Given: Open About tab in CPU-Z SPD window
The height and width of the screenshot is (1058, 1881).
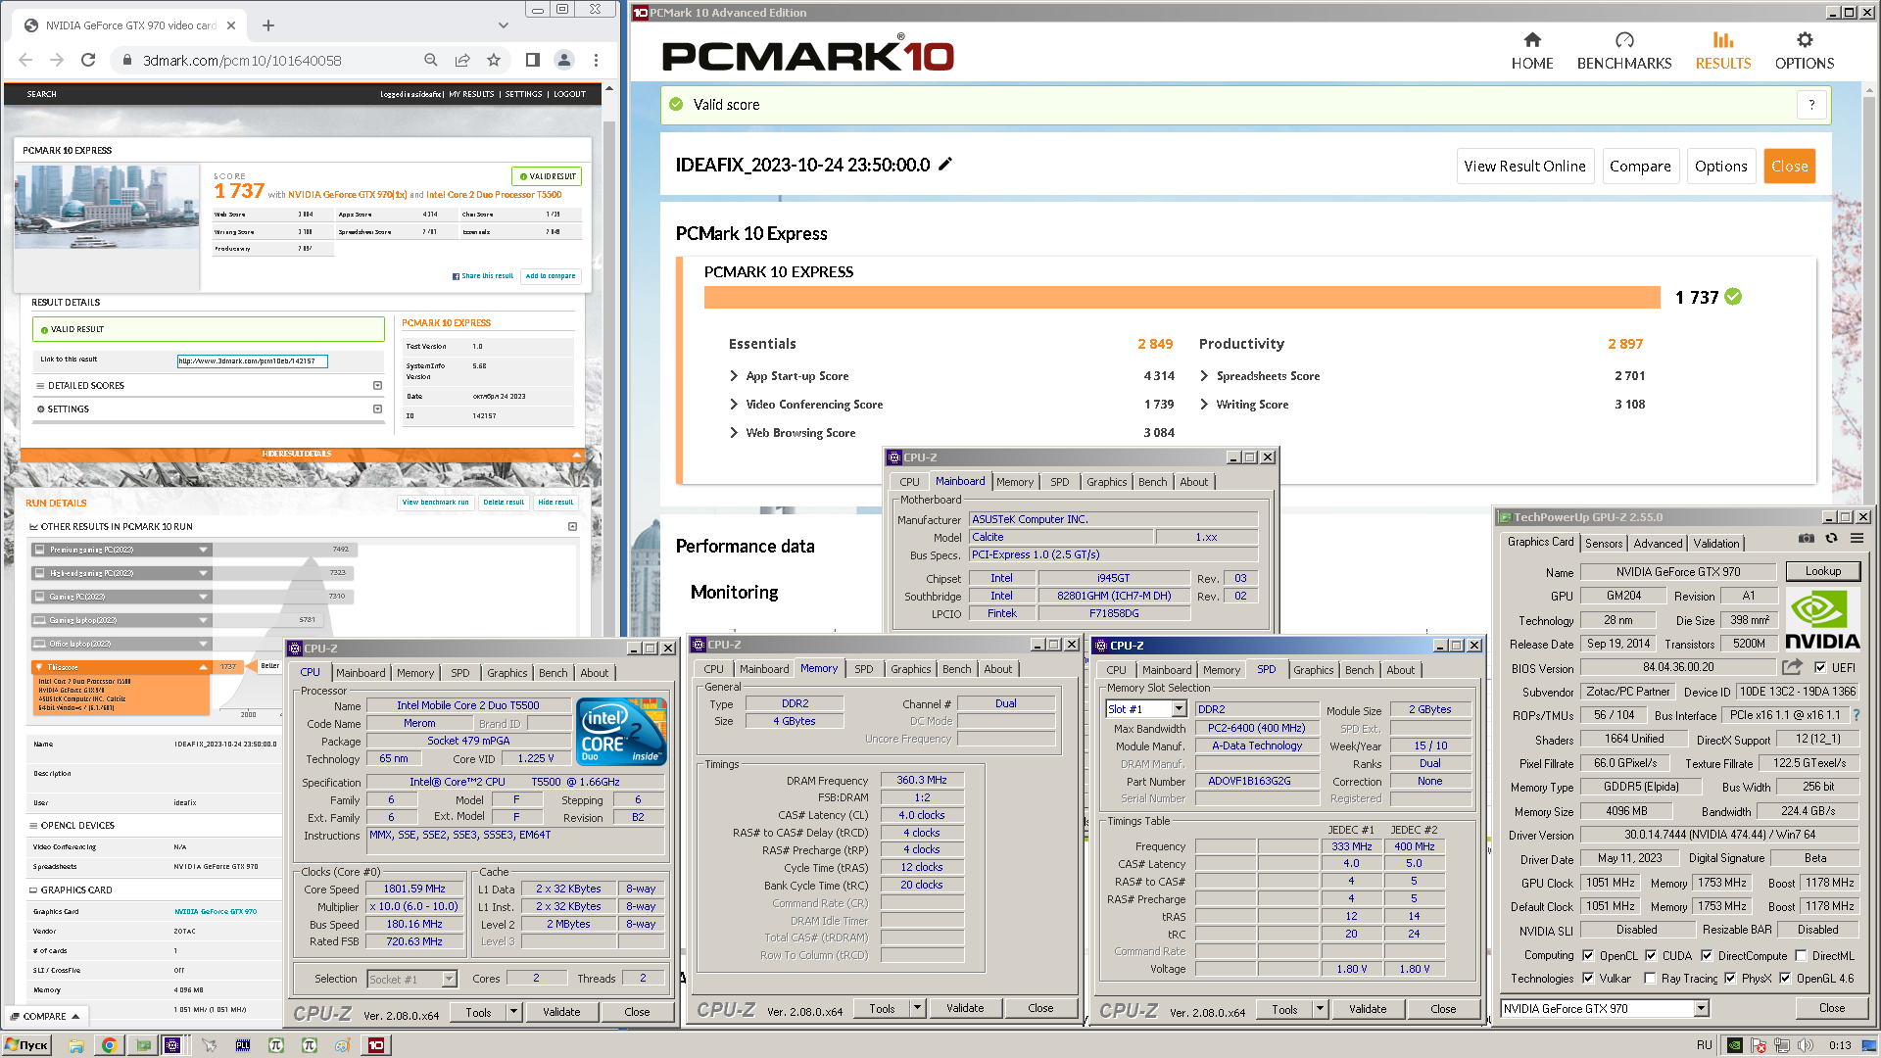Looking at the screenshot, I should click(1400, 670).
